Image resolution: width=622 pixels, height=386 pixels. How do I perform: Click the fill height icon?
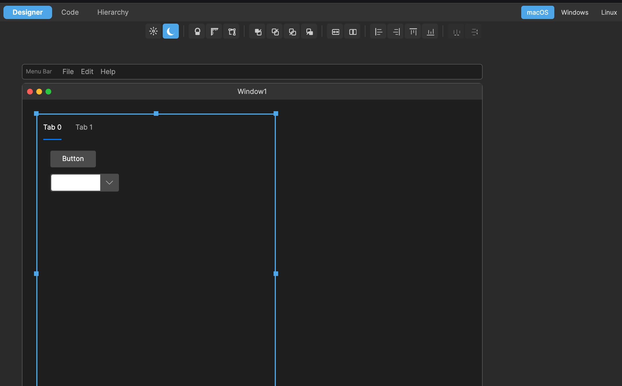pyautogui.click(x=353, y=31)
